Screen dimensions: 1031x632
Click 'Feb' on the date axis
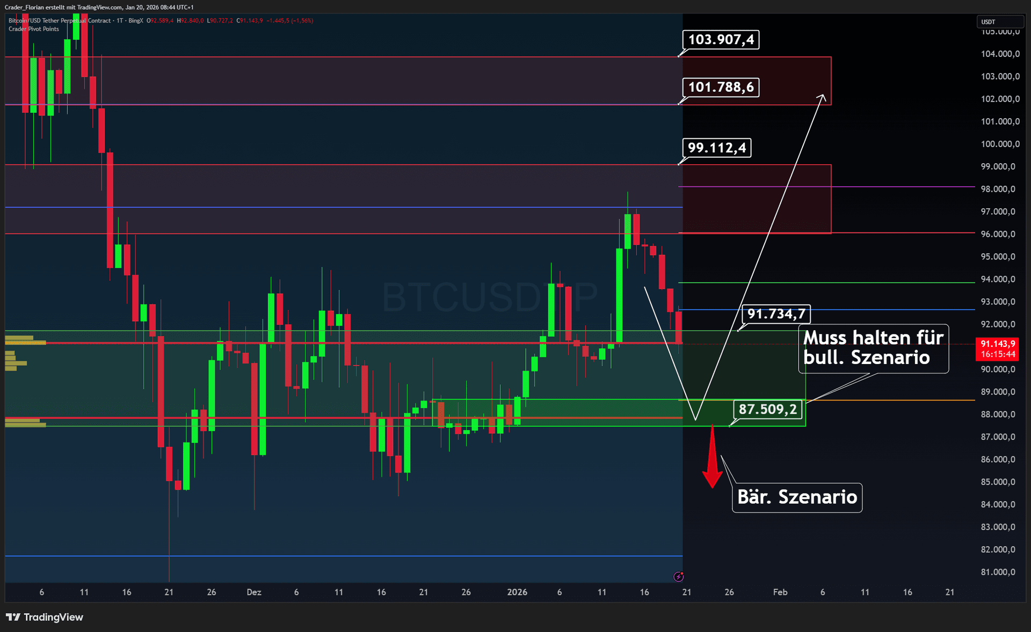780,592
